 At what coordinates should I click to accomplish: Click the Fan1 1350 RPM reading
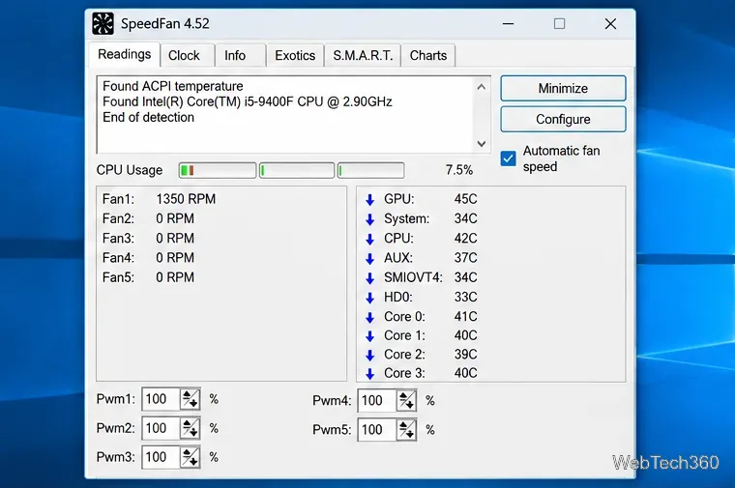[x=186, y=199]
